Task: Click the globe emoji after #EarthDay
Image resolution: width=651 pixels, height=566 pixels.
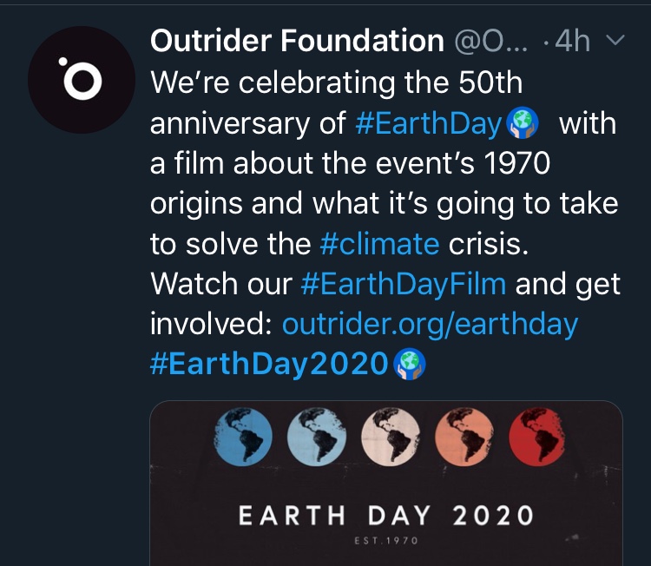Action: pos(522,123)
